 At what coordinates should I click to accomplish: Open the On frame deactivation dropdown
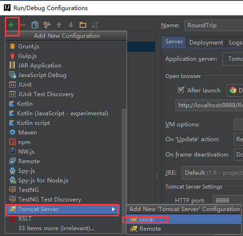238,155
